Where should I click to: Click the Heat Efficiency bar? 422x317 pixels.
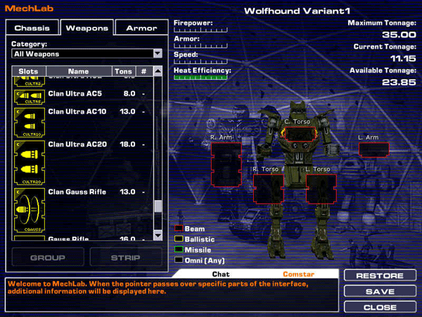(200, 77)
